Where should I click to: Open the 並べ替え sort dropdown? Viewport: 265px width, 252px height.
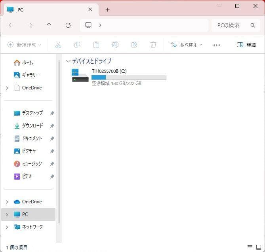coord(186,45)
